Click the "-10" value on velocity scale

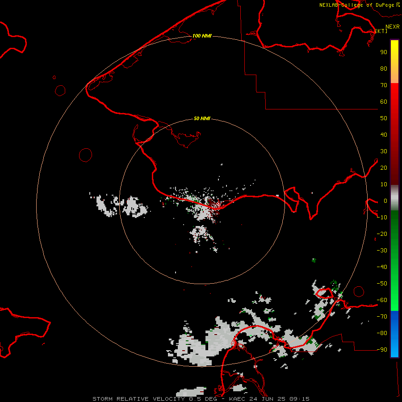[382, 218]
